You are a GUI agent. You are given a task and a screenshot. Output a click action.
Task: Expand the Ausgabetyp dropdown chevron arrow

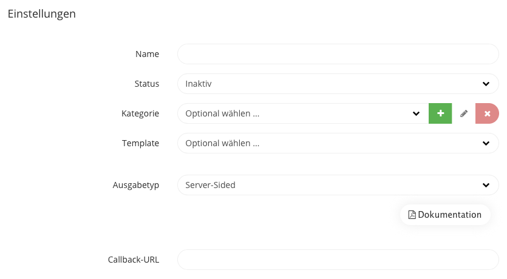(x=486, y=185)
